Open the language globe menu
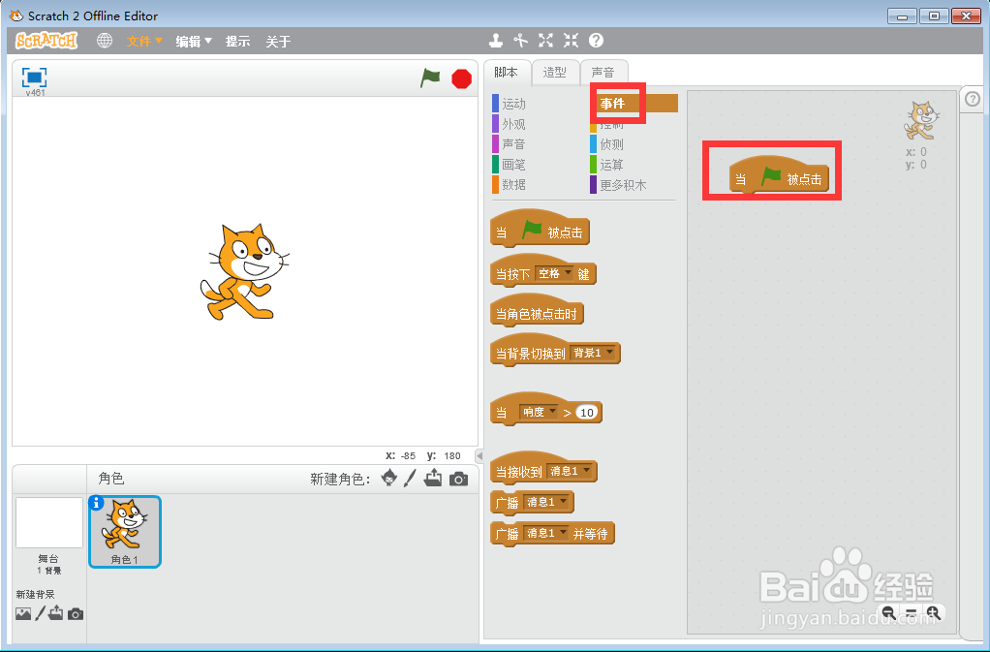990x652 pixels. [104, 41]
